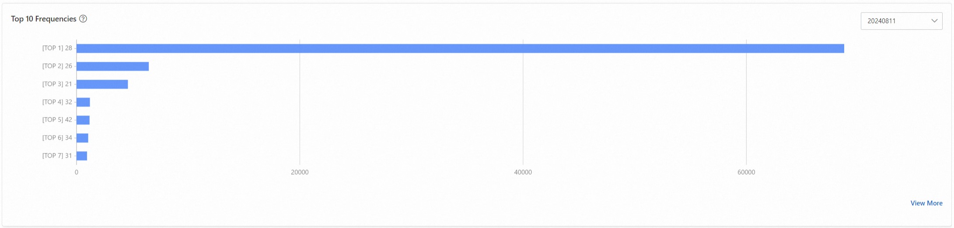Click the [TOP 5] 42 bar

(x=83, y=120)
